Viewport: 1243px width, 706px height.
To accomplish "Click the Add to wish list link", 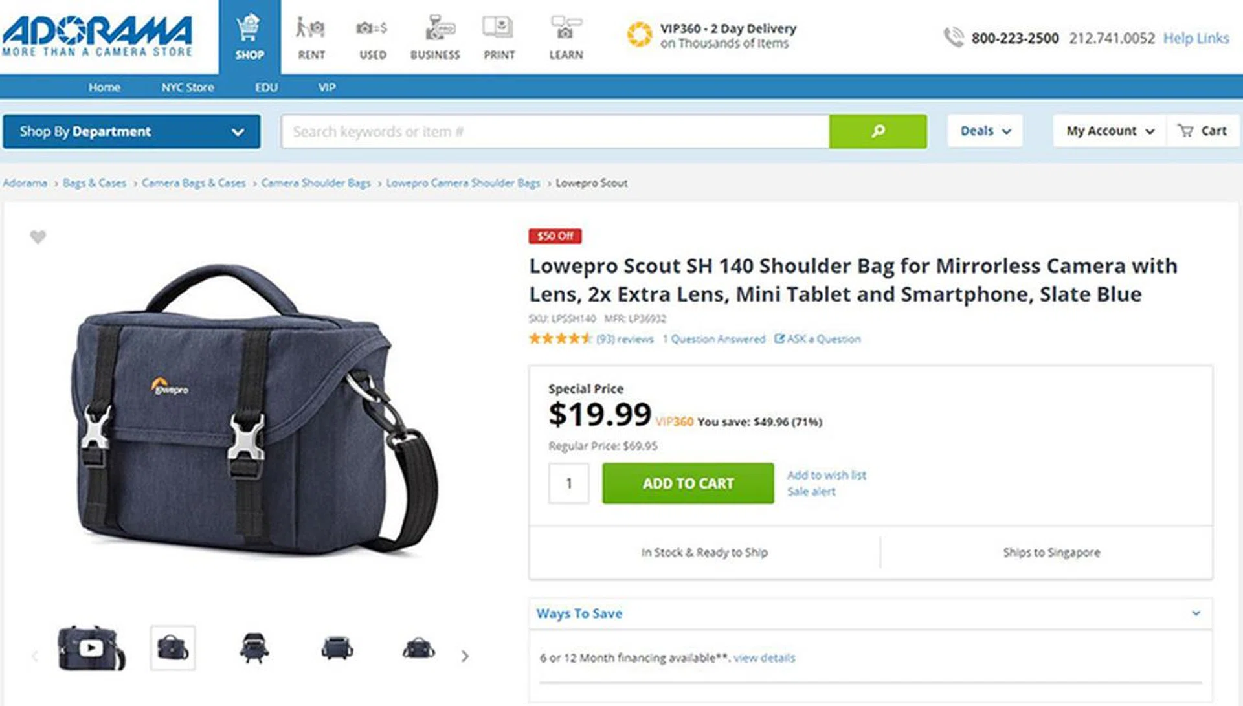I will (x=826, y=475).
